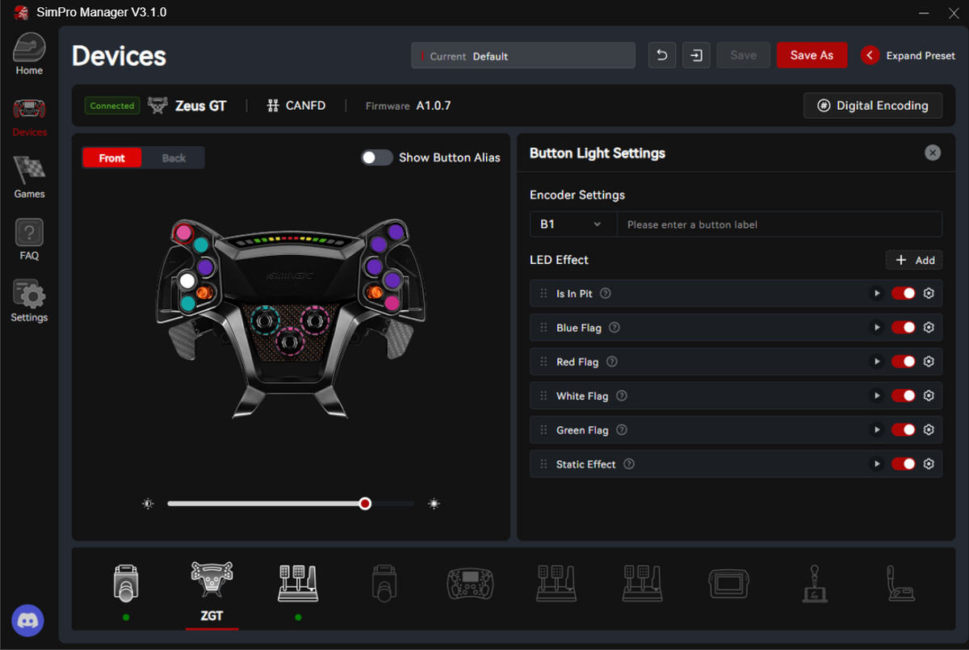Disable the Static Effect toggle
Image resolution: width=969 pixels, height=650 pixels.
903,464
